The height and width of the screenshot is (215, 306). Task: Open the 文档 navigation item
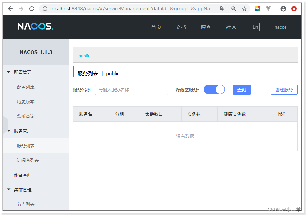pyautogui.click(x=181, y=27)
